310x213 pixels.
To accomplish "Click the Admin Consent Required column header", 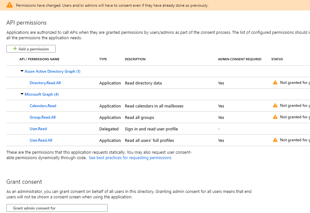I will pyautogui.click(x=239, y=59).
